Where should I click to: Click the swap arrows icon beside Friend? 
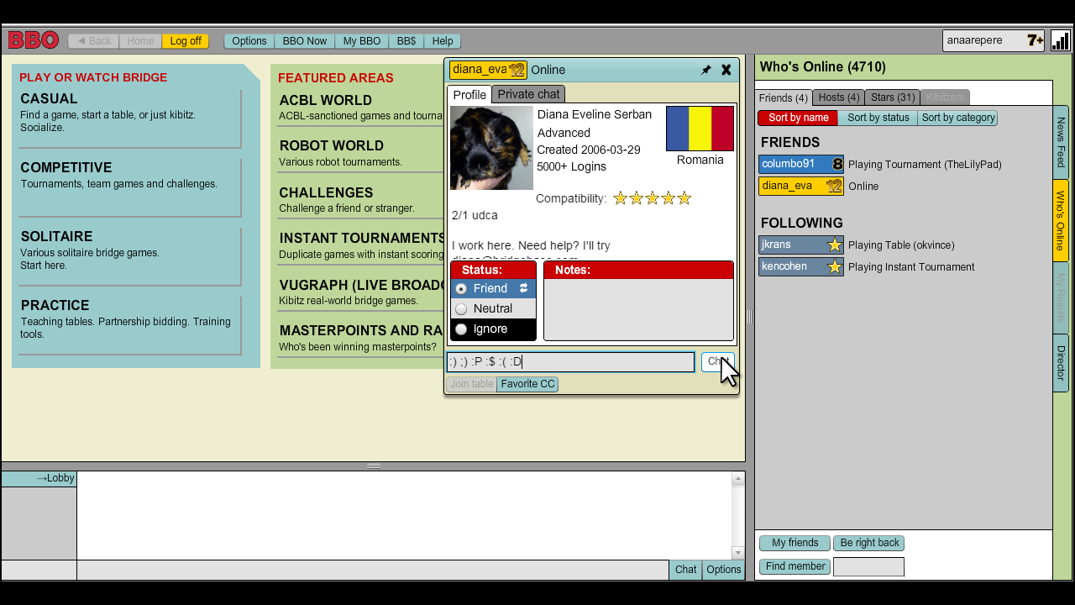point(523,288)
